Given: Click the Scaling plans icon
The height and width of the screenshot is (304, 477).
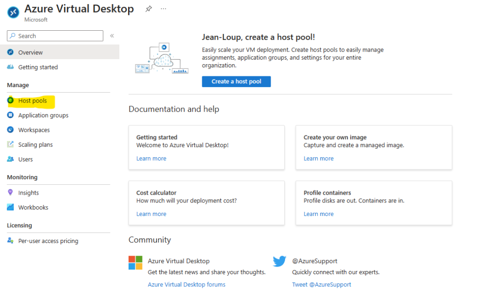Looking at the screenshot, I should click(10, 144).
